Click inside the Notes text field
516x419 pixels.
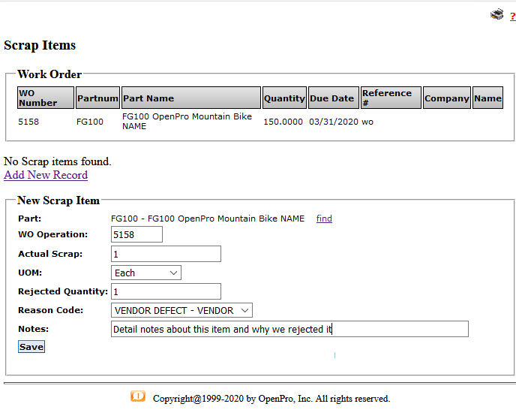(289, 329)
